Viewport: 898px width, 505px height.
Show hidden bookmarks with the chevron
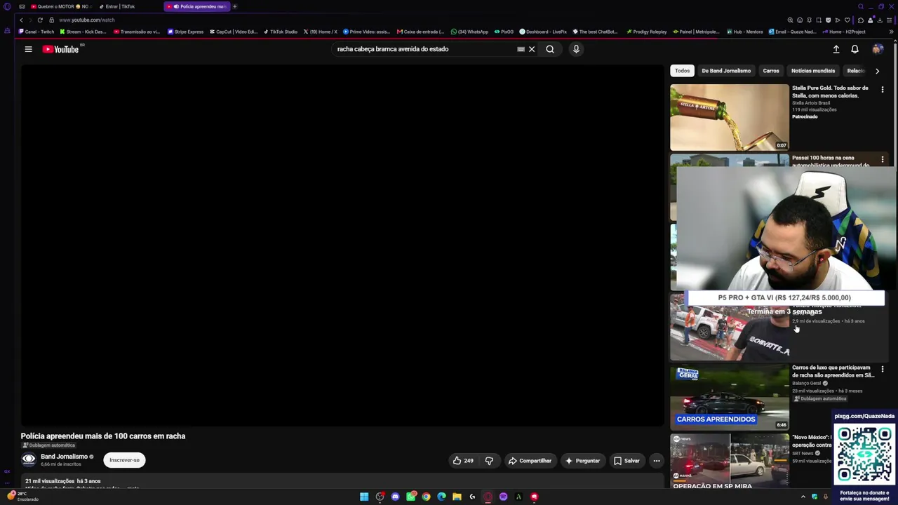pos(892,32)
